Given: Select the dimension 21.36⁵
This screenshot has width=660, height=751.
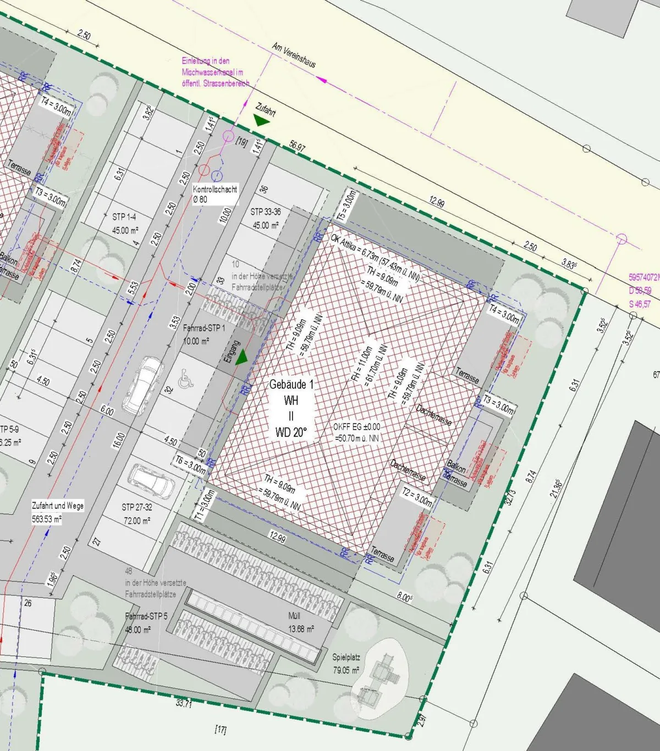Looking at the screenshot, I should click(556, 489).
